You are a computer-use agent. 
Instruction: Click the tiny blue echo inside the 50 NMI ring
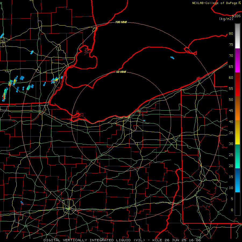(144, 120)
